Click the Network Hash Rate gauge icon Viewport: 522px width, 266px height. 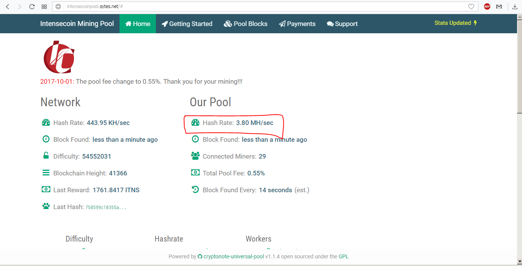click(46, 123)
